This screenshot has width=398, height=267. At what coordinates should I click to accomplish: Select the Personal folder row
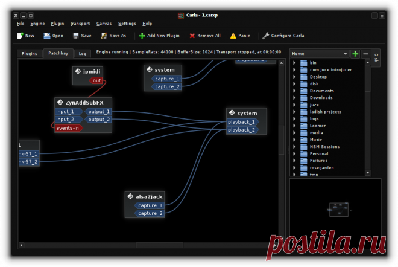pyautogui.click(x=329, y=153)
